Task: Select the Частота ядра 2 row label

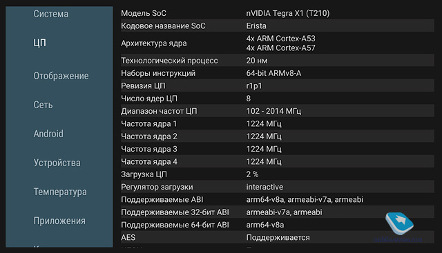Action: 149,136
